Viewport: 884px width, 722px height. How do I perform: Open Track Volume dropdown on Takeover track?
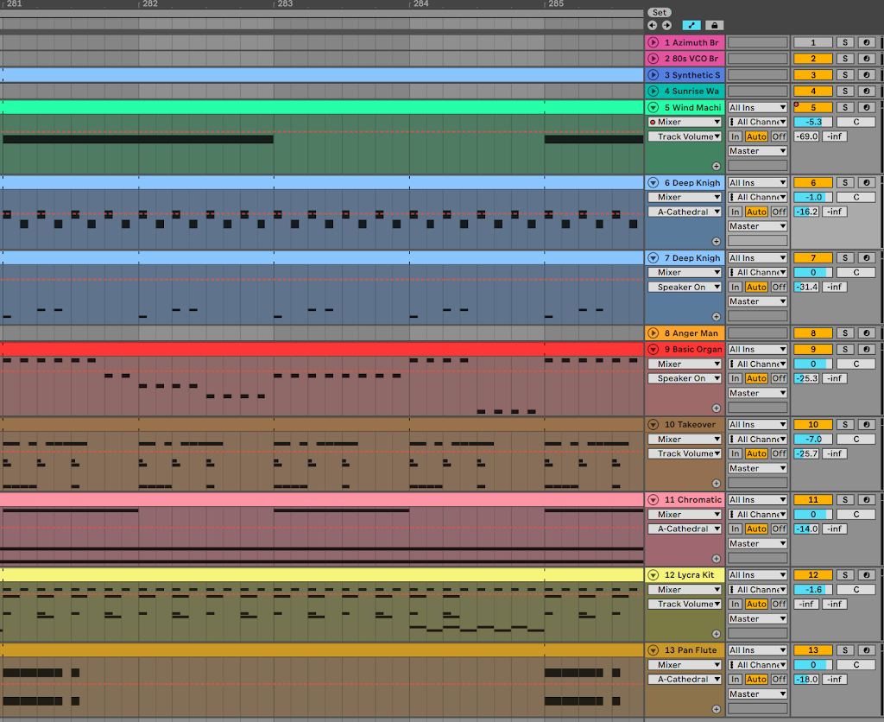coord(685,453)
